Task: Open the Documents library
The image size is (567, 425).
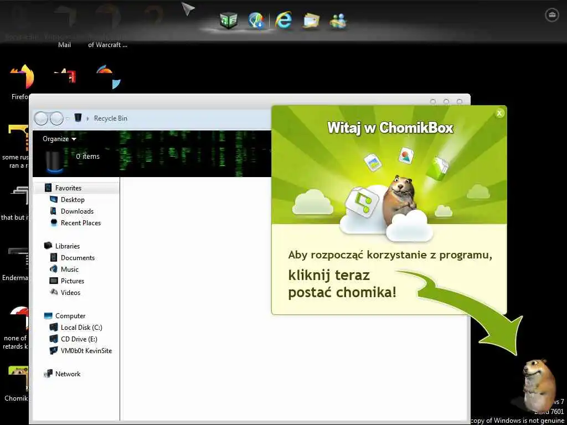Action: pyautogui.click(x=78, y=258)
